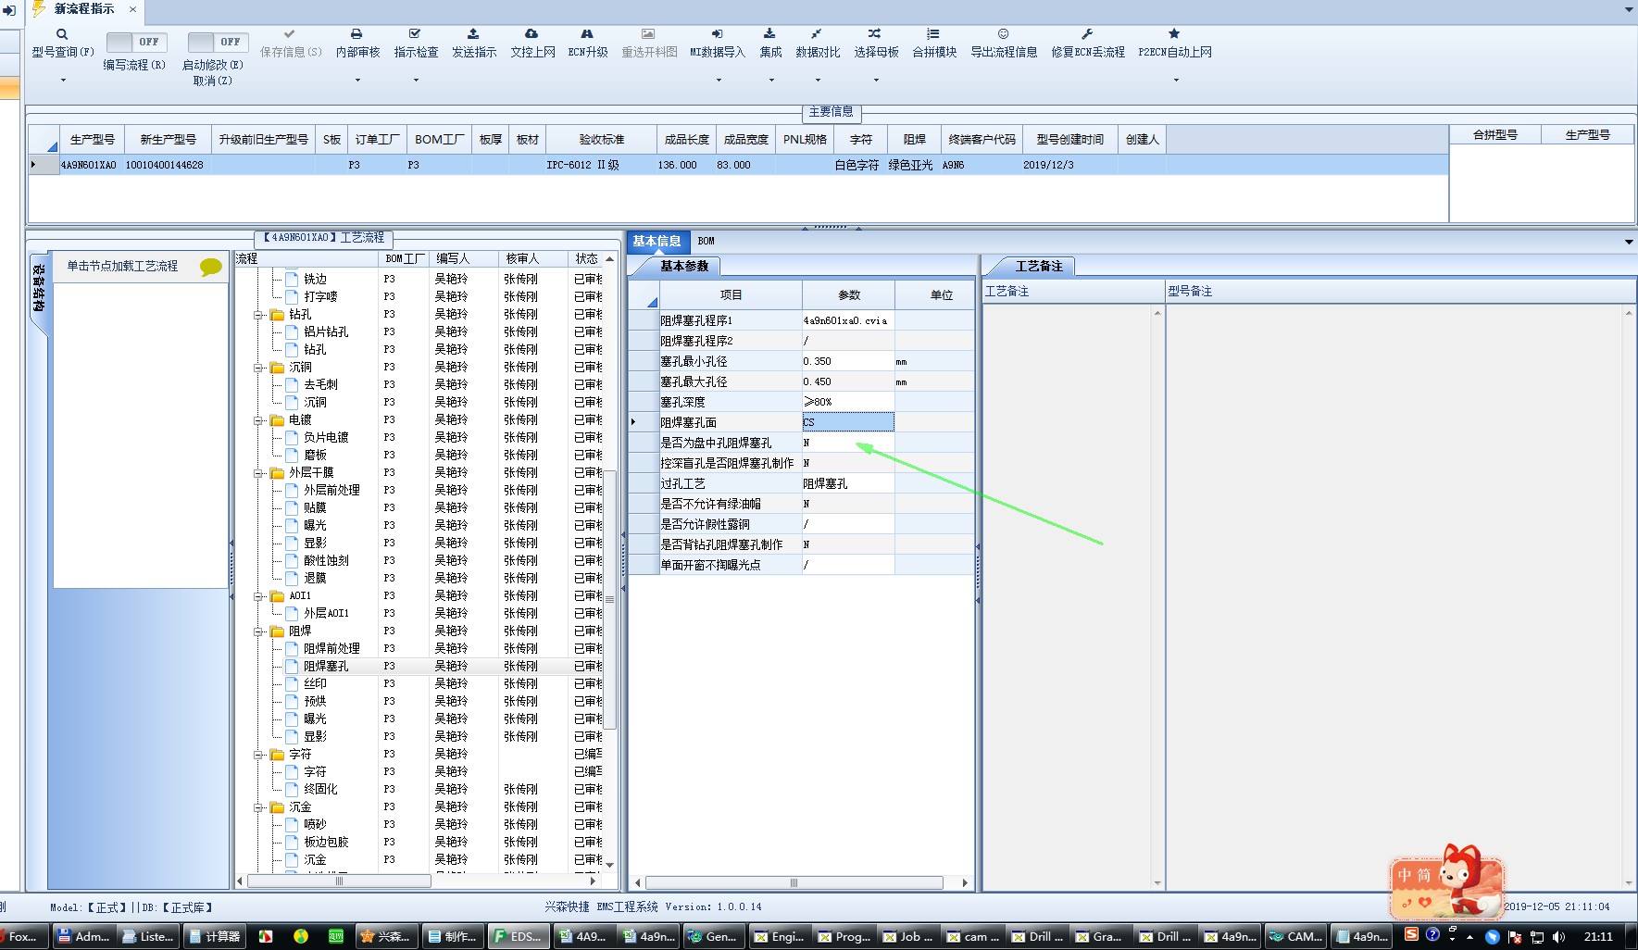Open 集成 dropdown arrow
The image size is (1638, 950).
point(770,81)
